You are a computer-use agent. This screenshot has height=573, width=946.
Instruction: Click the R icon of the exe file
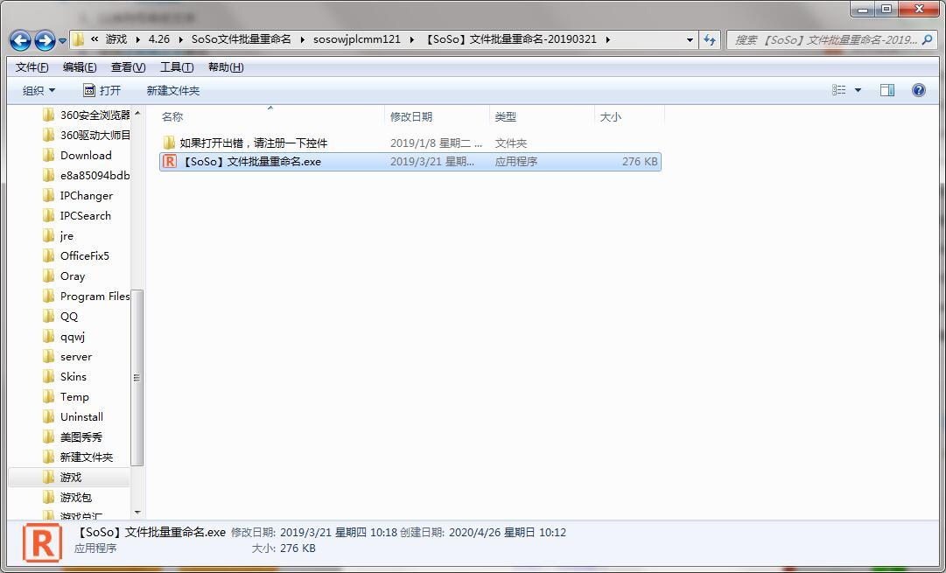[x=170, y=161]
